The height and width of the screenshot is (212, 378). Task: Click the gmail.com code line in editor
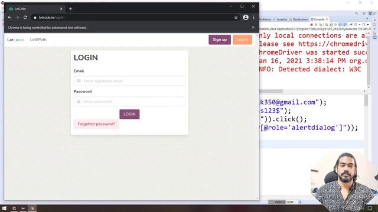(293, 102)
